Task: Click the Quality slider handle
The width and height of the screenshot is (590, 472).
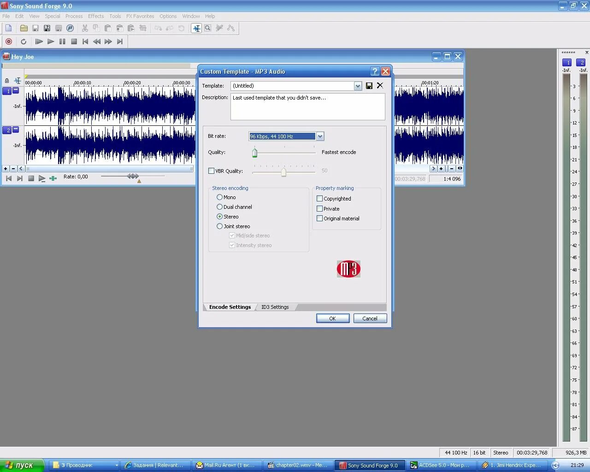Action: point(254,152)
